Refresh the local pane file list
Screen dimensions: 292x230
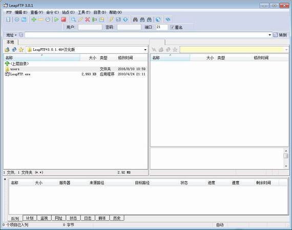[14, 50]
